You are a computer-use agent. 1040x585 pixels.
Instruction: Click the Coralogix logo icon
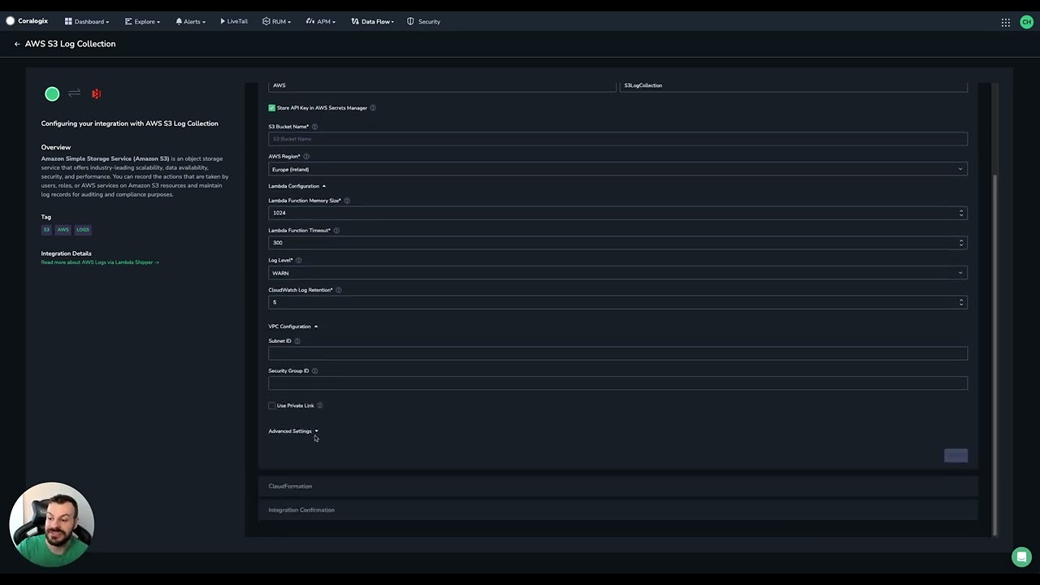11,21
